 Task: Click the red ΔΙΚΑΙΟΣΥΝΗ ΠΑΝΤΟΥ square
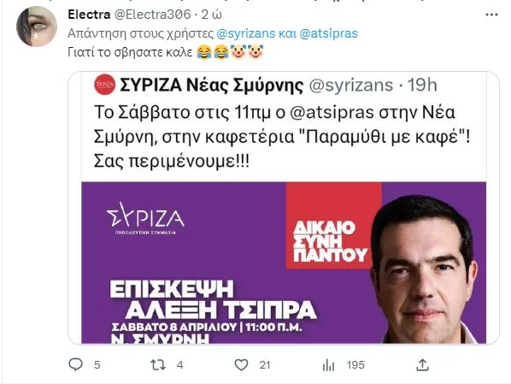point(334,226)
